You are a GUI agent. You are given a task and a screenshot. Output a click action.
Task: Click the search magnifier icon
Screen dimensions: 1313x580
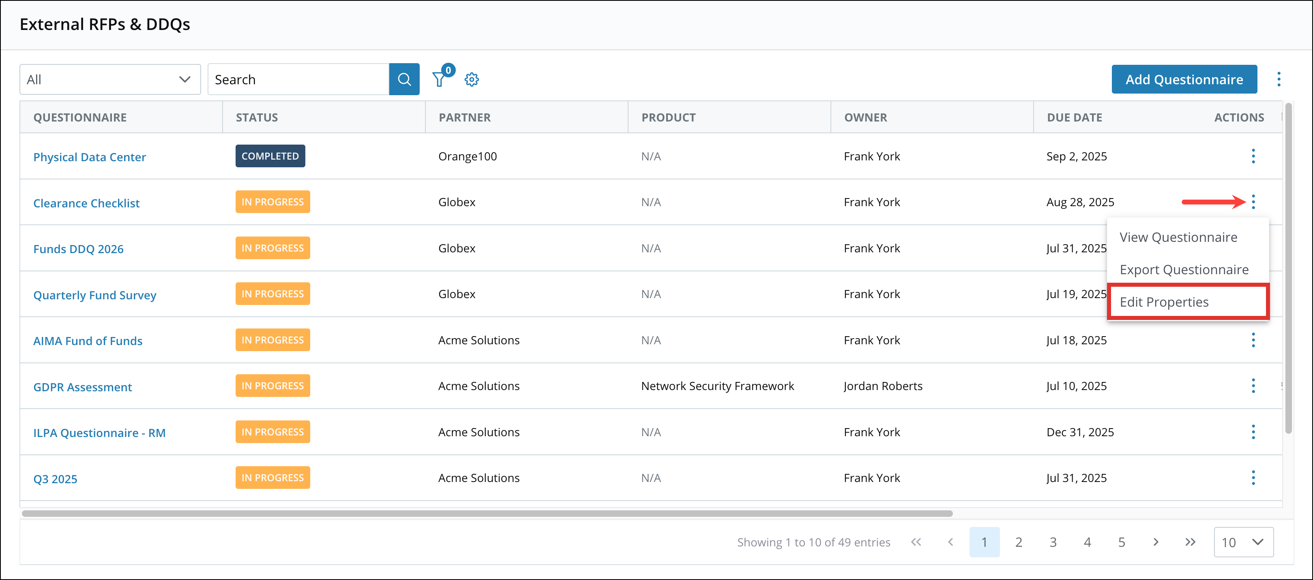point(404,79)
